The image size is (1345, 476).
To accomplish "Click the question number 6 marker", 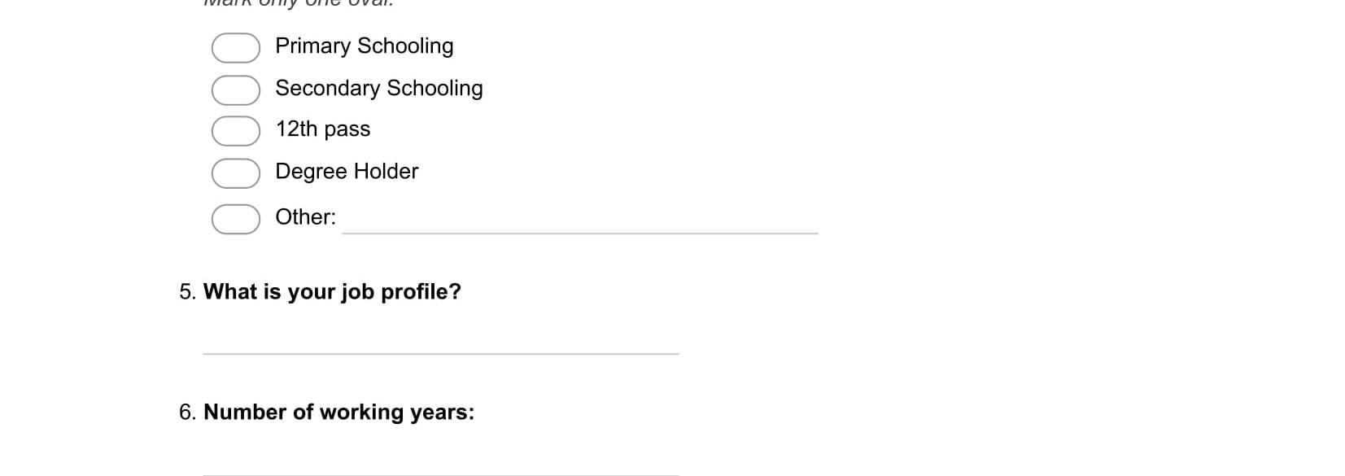I will point(188,413).
